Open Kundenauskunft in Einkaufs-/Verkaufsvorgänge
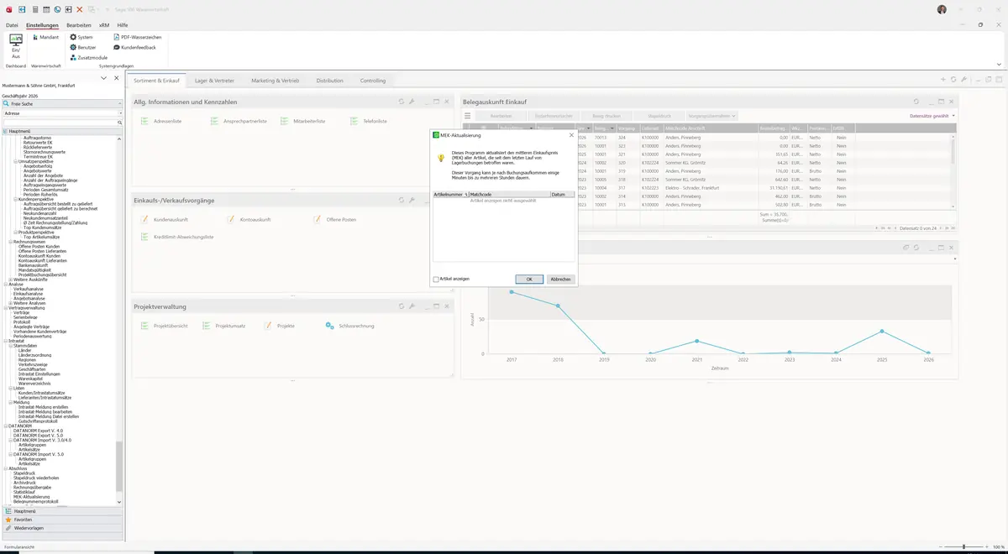1008x554 pixels. [164, 219]
